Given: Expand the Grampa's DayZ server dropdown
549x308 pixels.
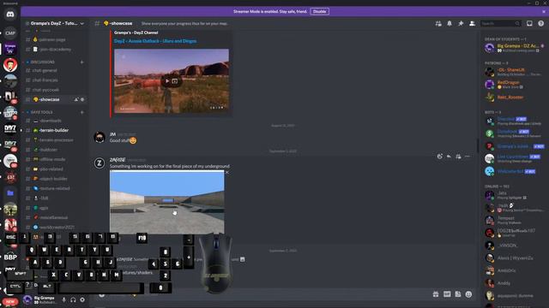Looking at the screenshot, I should click(82, 23).
